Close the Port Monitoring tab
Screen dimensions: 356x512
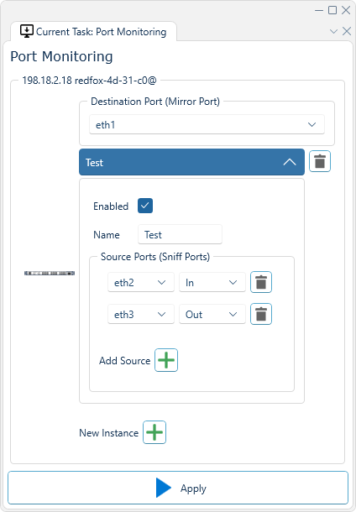[x=347, y=31]
